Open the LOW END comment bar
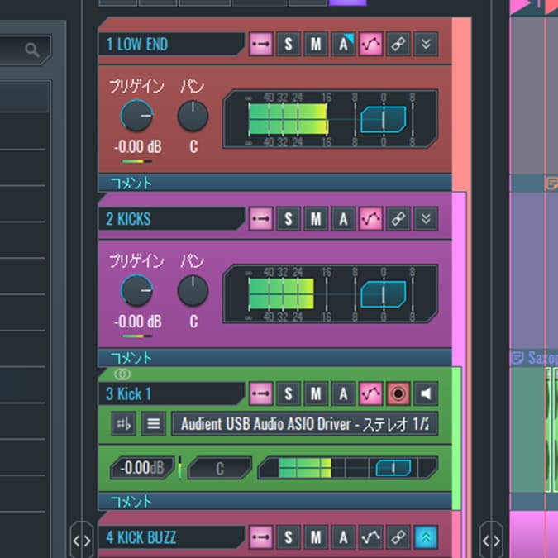This screenshot has height=558, width=558. coord(274,183)
